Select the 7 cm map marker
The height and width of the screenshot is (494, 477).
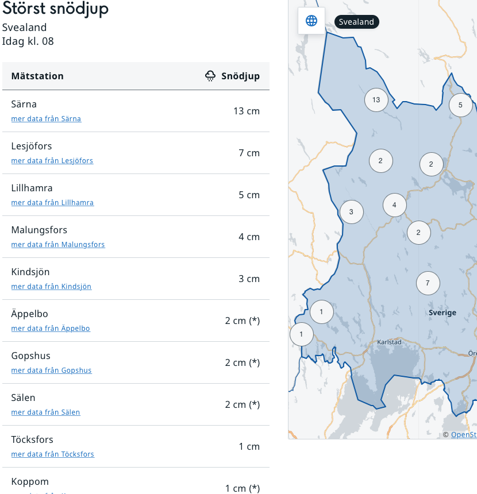coord(428,283)
